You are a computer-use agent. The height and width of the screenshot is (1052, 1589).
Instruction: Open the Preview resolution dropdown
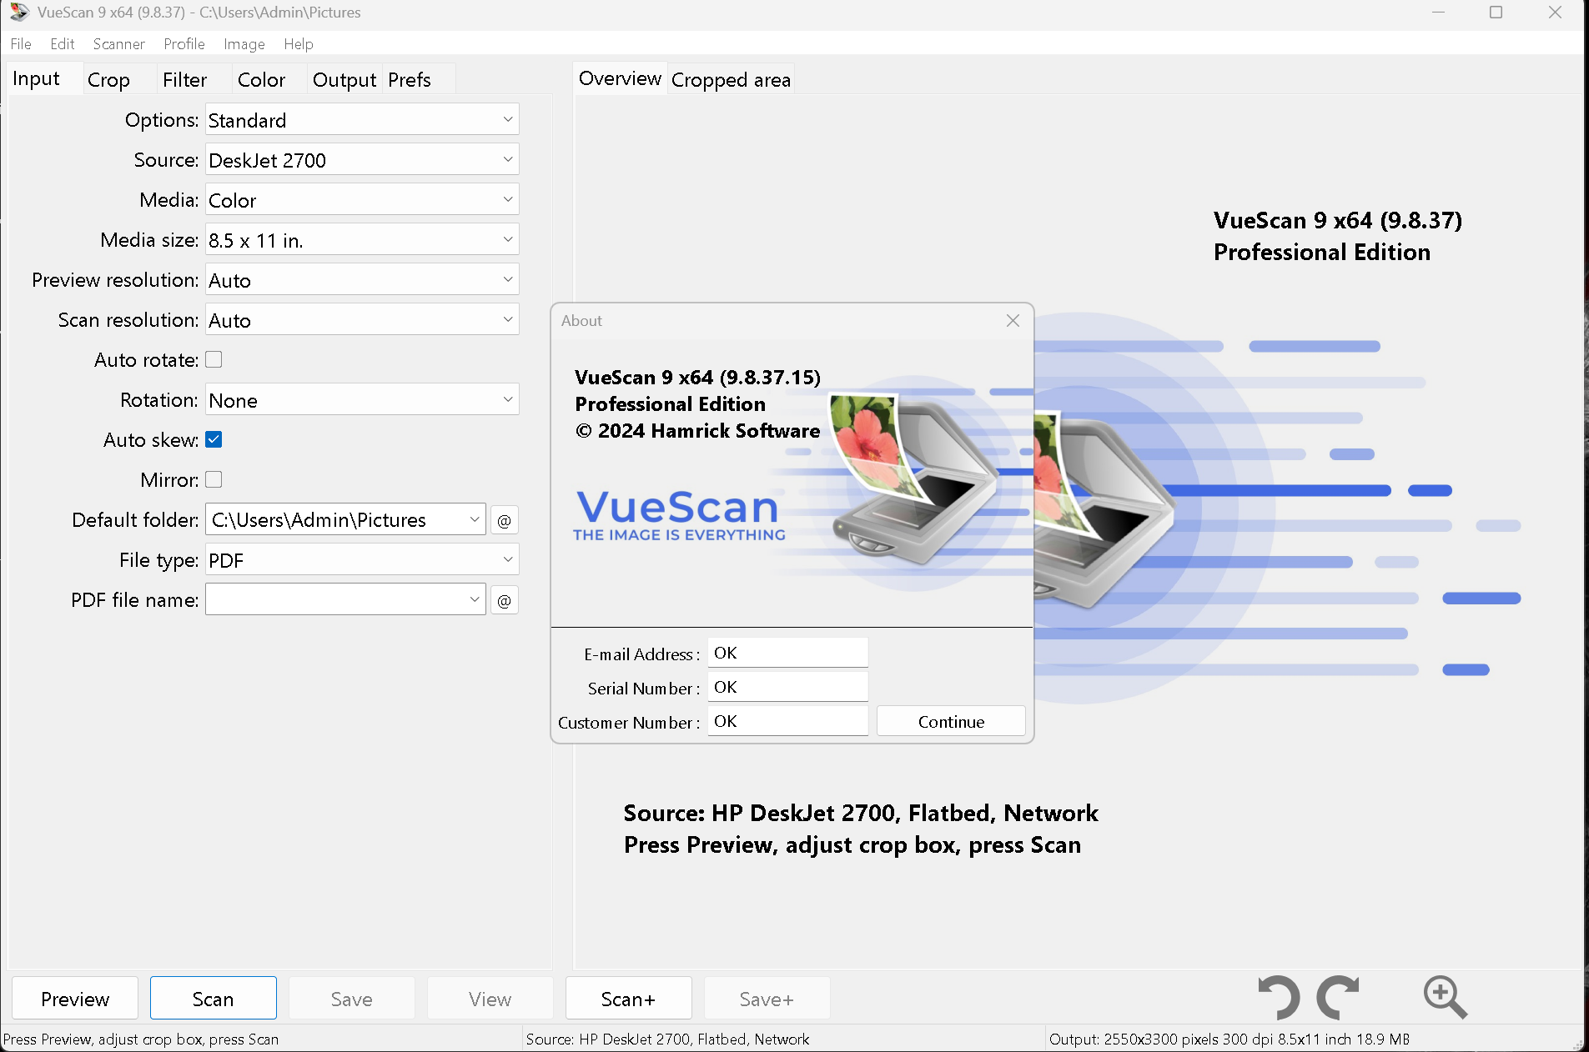[362, 279]
